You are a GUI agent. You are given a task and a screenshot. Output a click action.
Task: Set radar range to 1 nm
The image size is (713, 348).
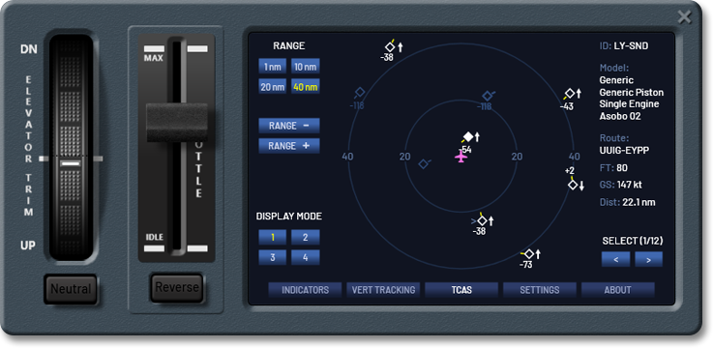pyautogui.click(x=273, y=67)
